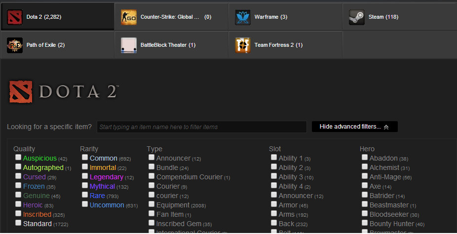Viewport: 457px width, 234px height.
Task: Tick the Uncommon rarity checkbox
Action: (x=85, y=204)
